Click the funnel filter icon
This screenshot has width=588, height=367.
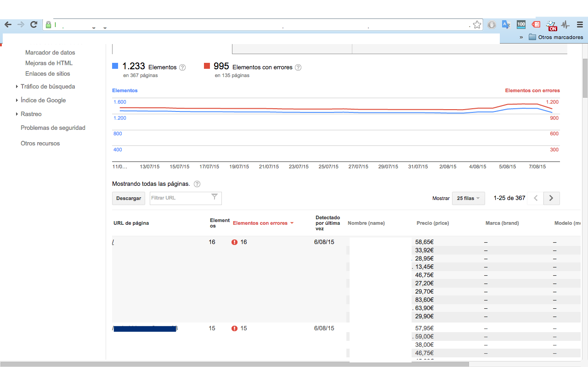pyautogui.click(x=215, y=197)
